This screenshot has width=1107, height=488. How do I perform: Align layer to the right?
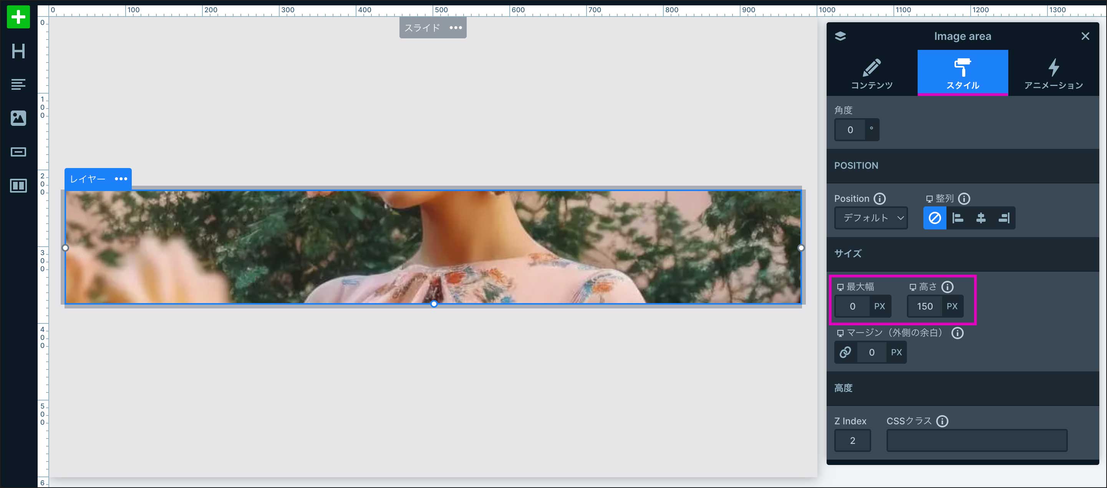pyautogui.click(x=1004, y=218)
